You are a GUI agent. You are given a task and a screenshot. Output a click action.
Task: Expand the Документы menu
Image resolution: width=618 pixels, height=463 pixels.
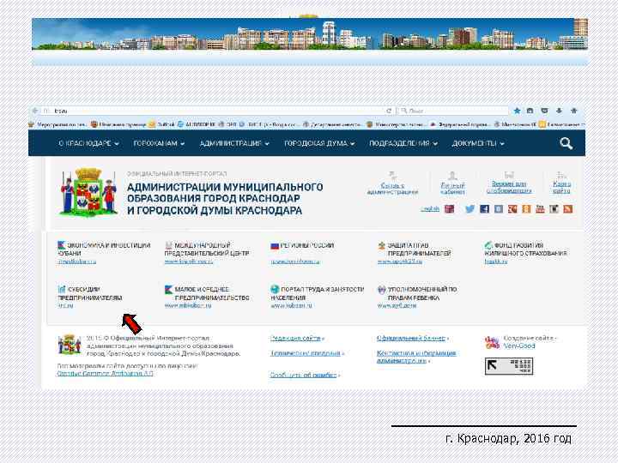(478, 144)
